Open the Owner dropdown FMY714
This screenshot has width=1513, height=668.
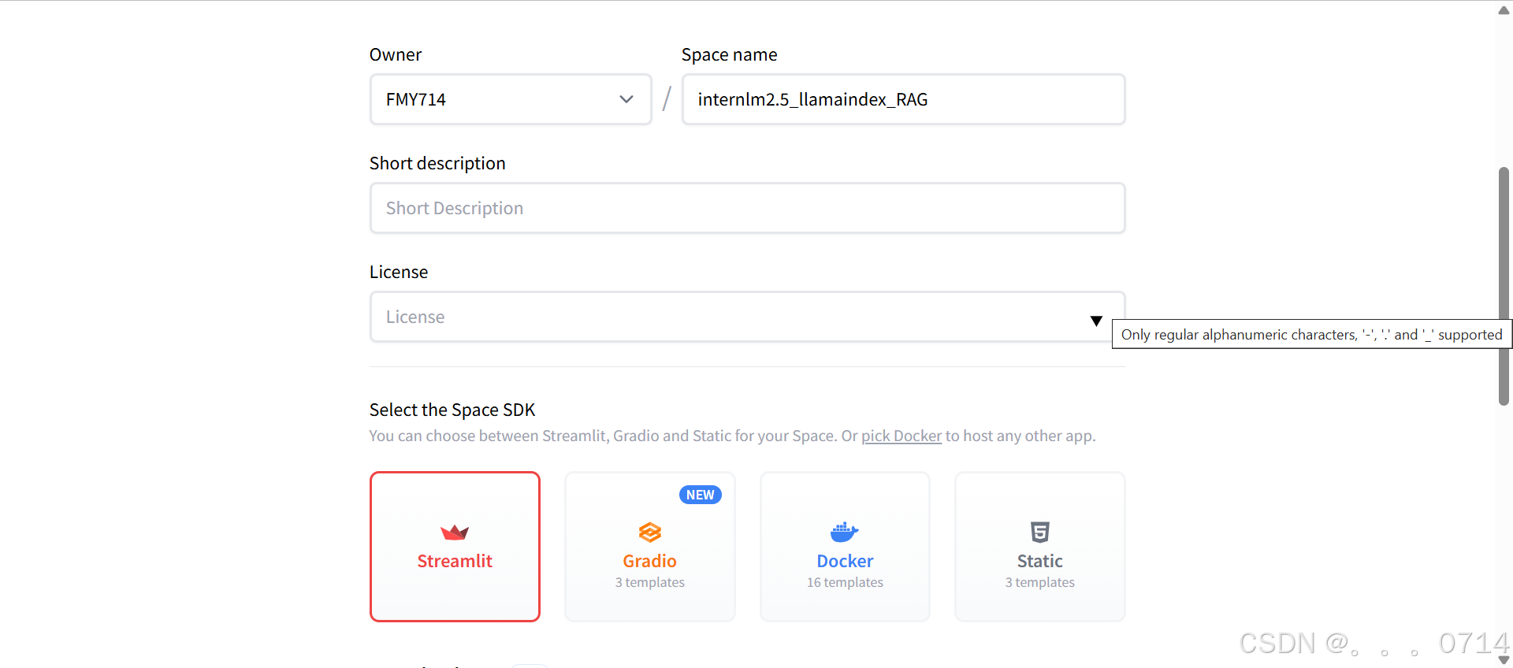[511, 99]
